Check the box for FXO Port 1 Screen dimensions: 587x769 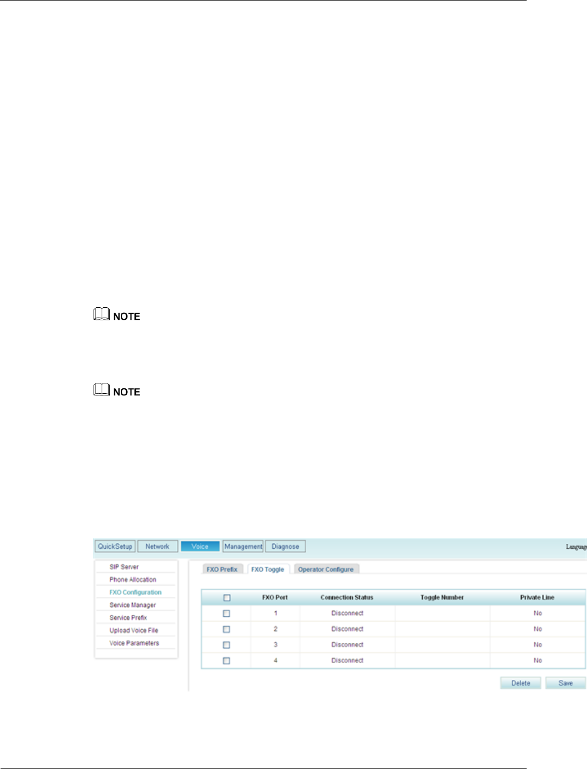(227, 613)
